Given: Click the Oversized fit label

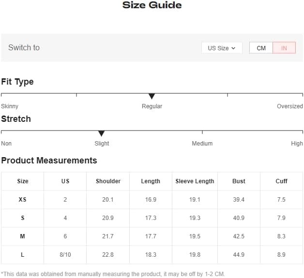Looking at the screenshot, I should (x=290, y=106).
